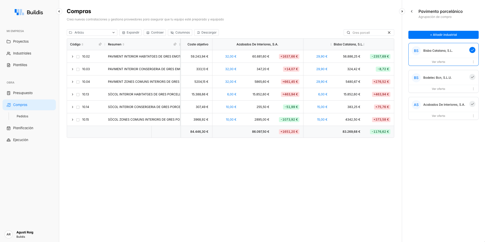
Task: Click the Descargar button
Action: (x=206, y=33)
